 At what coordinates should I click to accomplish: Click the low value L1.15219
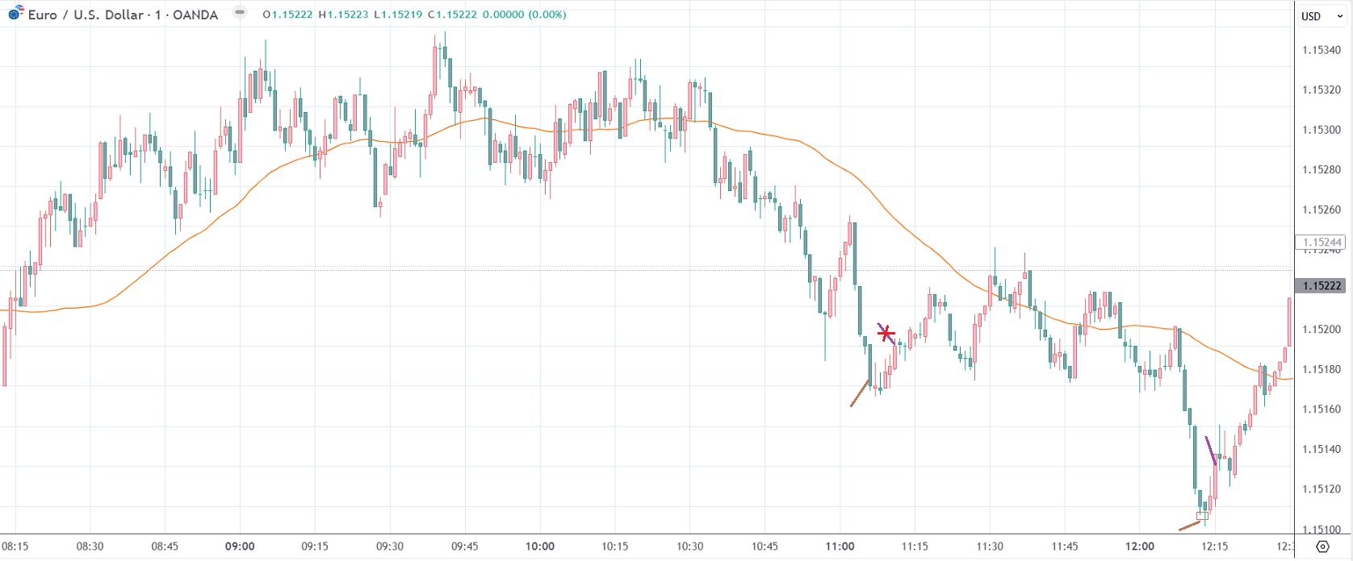[398, 15]
